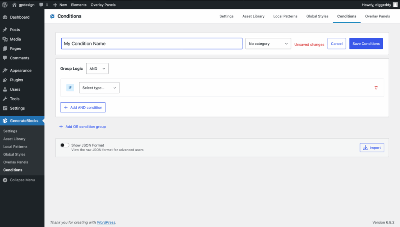Image resolution: width=400 pixels, height=227 pixels.
Task: Click the Appearance brush icon
Action: click(5, 70)
